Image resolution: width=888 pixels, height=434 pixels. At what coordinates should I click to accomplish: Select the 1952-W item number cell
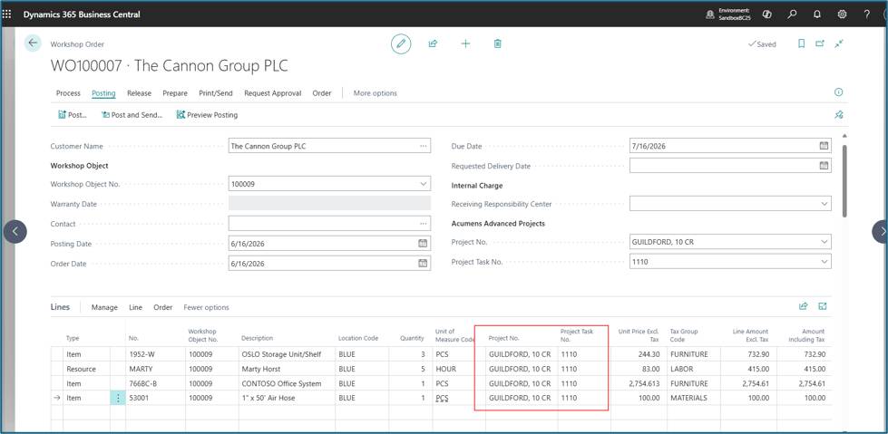pyautogui.click(x=155, y=354)
